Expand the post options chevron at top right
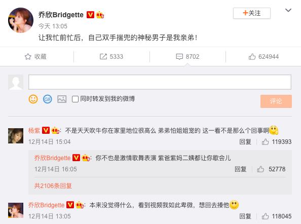 point(288,10)
